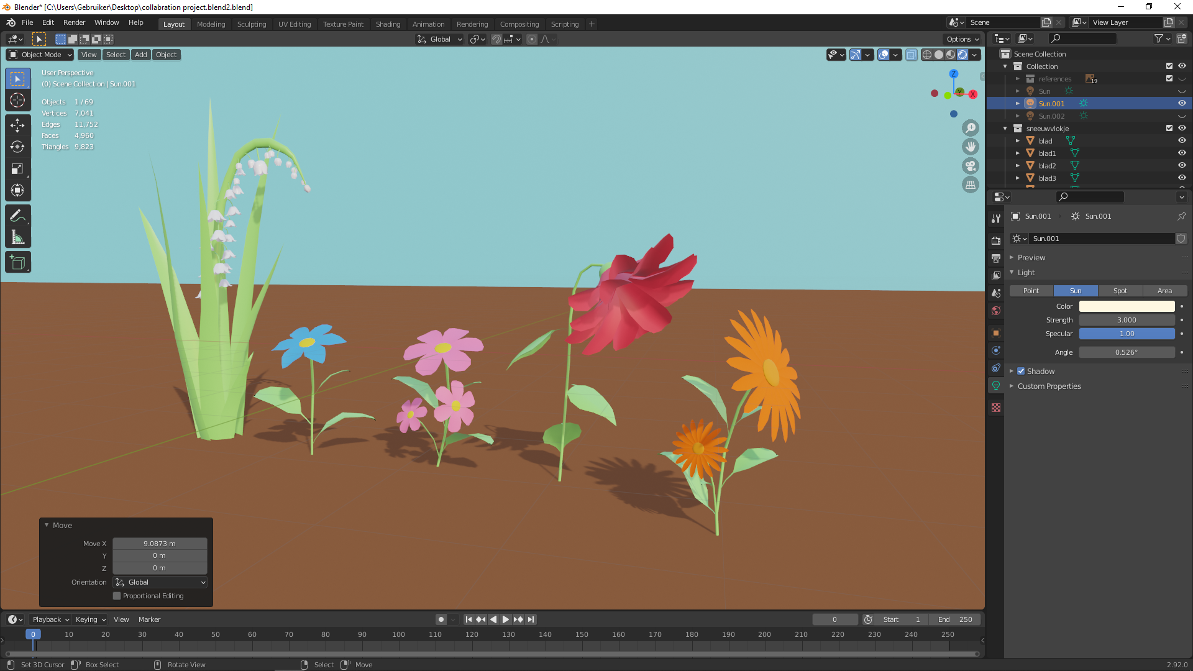Screen dimensions: 1193x671
Task: Expand the Custom Properties panel
Action: (1049, 386)
